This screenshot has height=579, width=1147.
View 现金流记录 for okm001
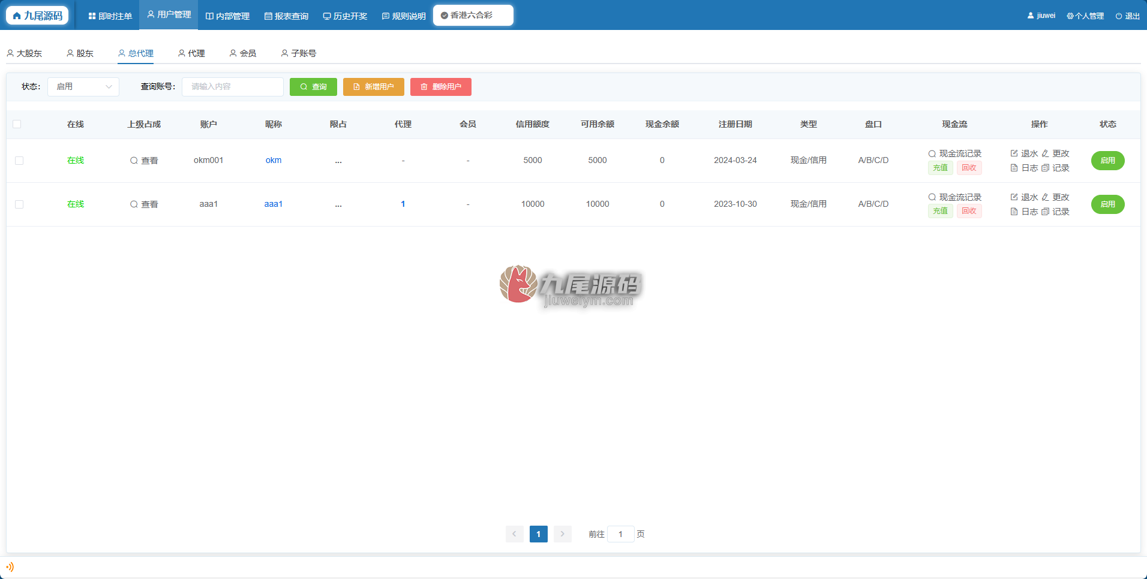tap(954, 153)
